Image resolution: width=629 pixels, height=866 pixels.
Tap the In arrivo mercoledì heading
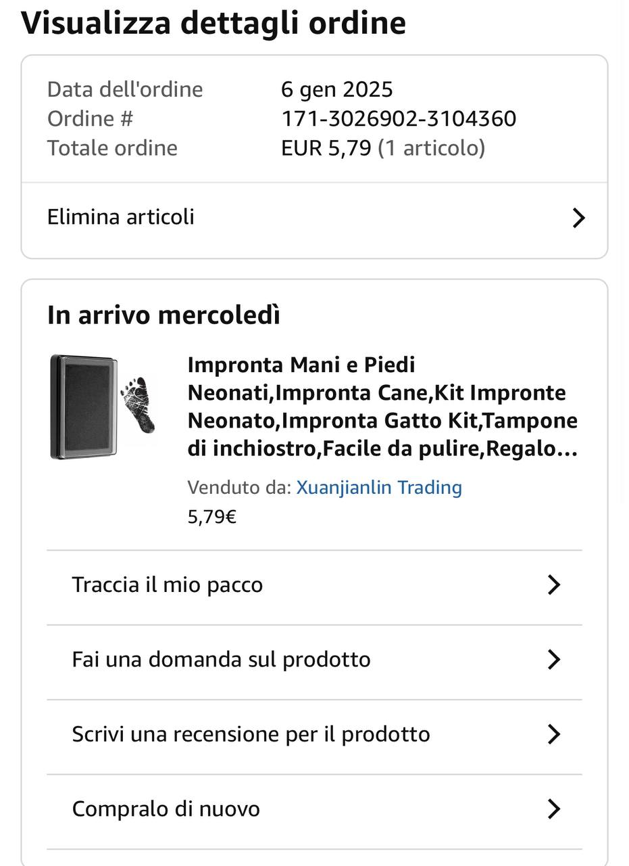[x=163, y=315]
